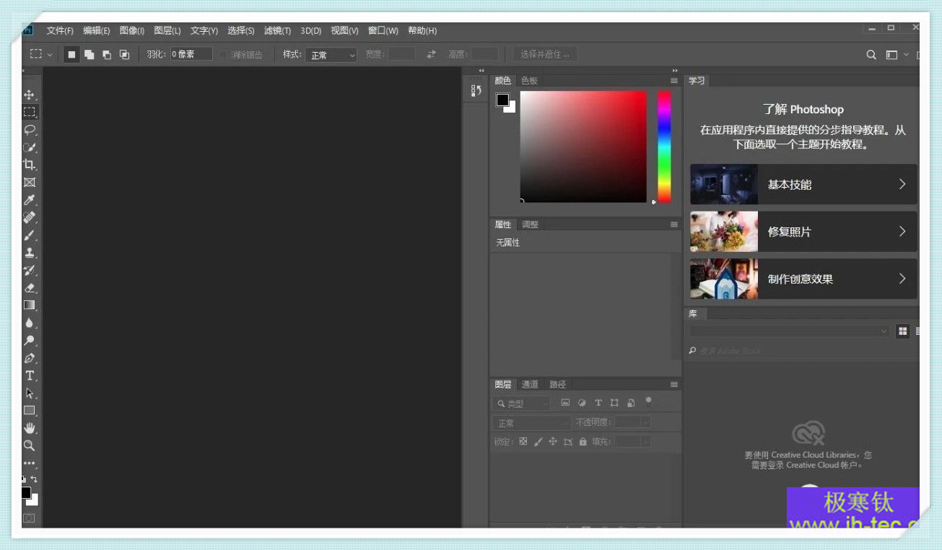Select the Brush tool in the toolbox
The image size is (942, 550).
point(30,235)
